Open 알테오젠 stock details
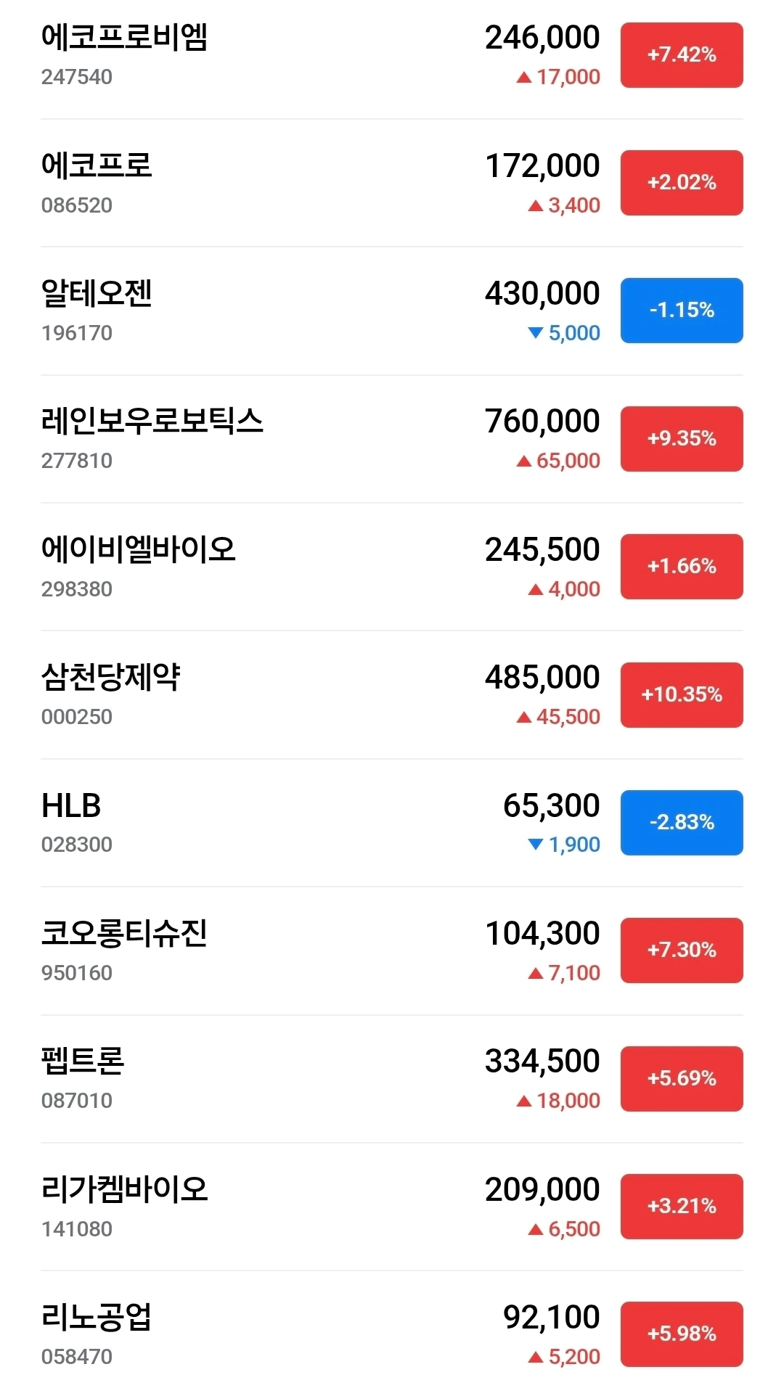 392,311
